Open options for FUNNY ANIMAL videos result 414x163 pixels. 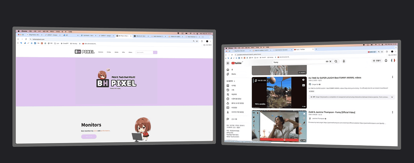tap(393, 77)
